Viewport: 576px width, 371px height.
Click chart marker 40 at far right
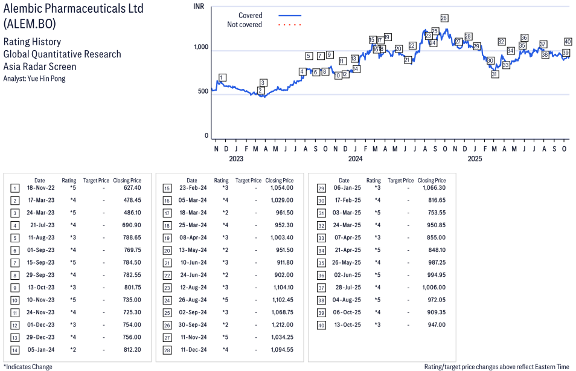(x=568, y=42)
